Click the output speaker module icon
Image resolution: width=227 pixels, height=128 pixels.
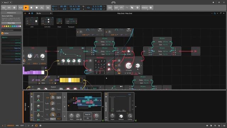pos(195,51)
